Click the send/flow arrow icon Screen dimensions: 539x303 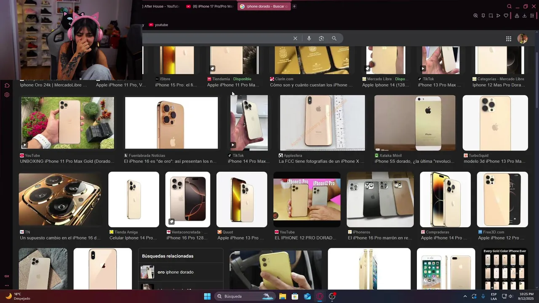498,16
